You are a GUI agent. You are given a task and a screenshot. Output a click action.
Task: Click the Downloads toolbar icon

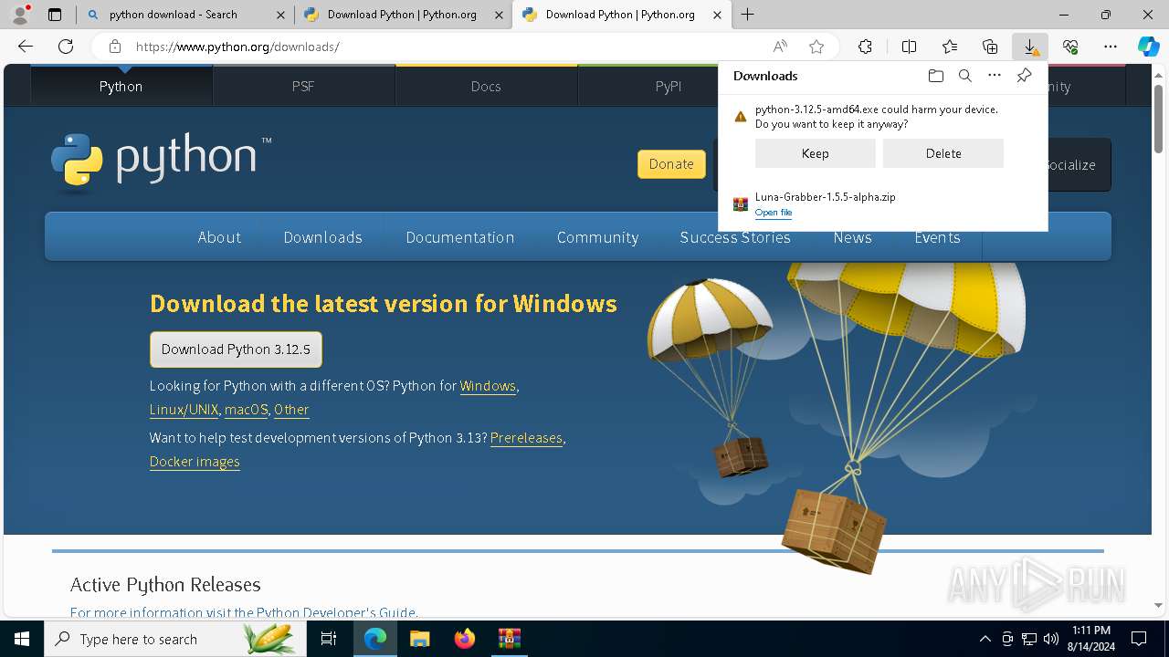point(1030,47)
